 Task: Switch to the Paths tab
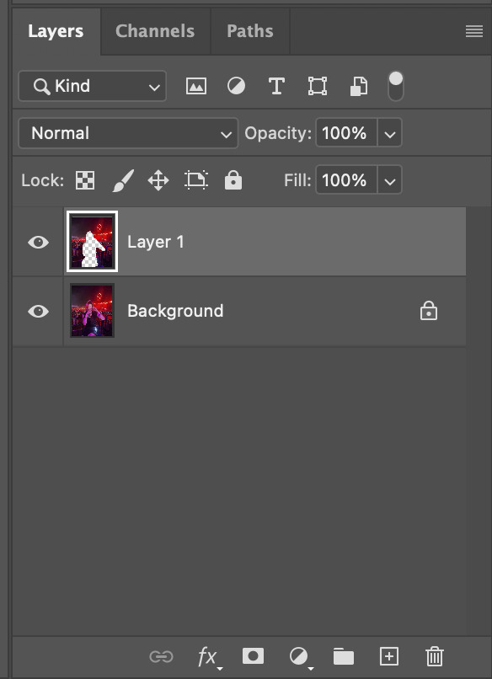pyautogui.click(x=250, y=31)
